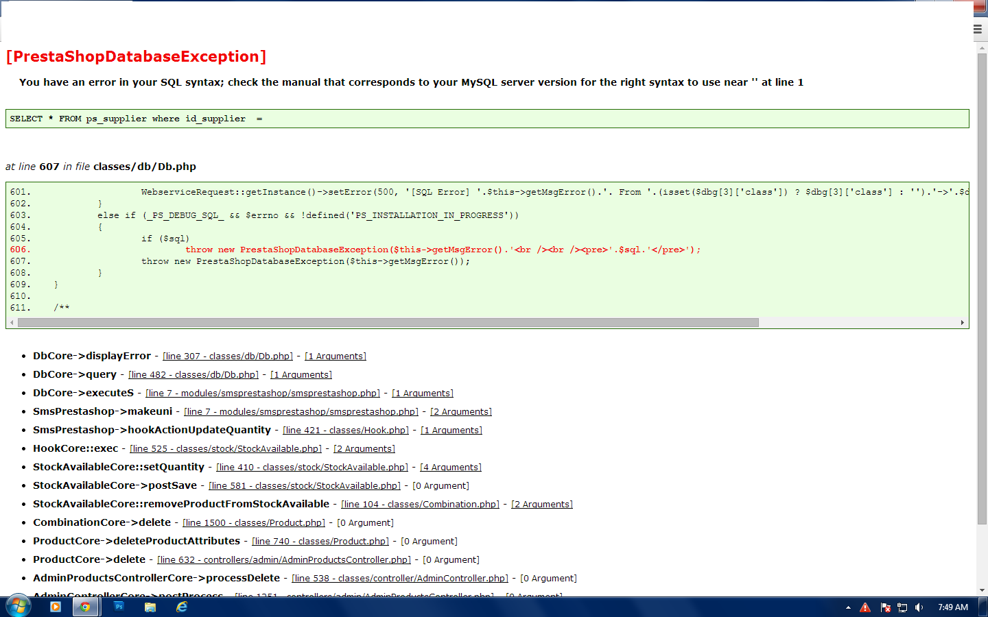
Task: Click the 'CombinationCore->delete' stack entry
Action: tap(102, 522)
